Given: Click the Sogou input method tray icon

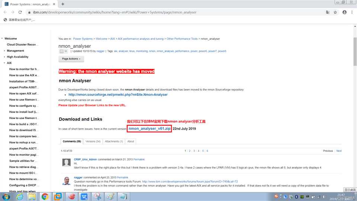Looking at the screenshot, I should coord(276,197).
